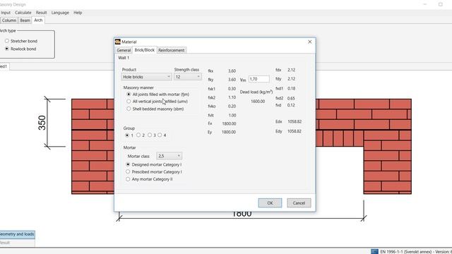
Task: Switch to the Brick/Block tab
Action: (144, 50)
